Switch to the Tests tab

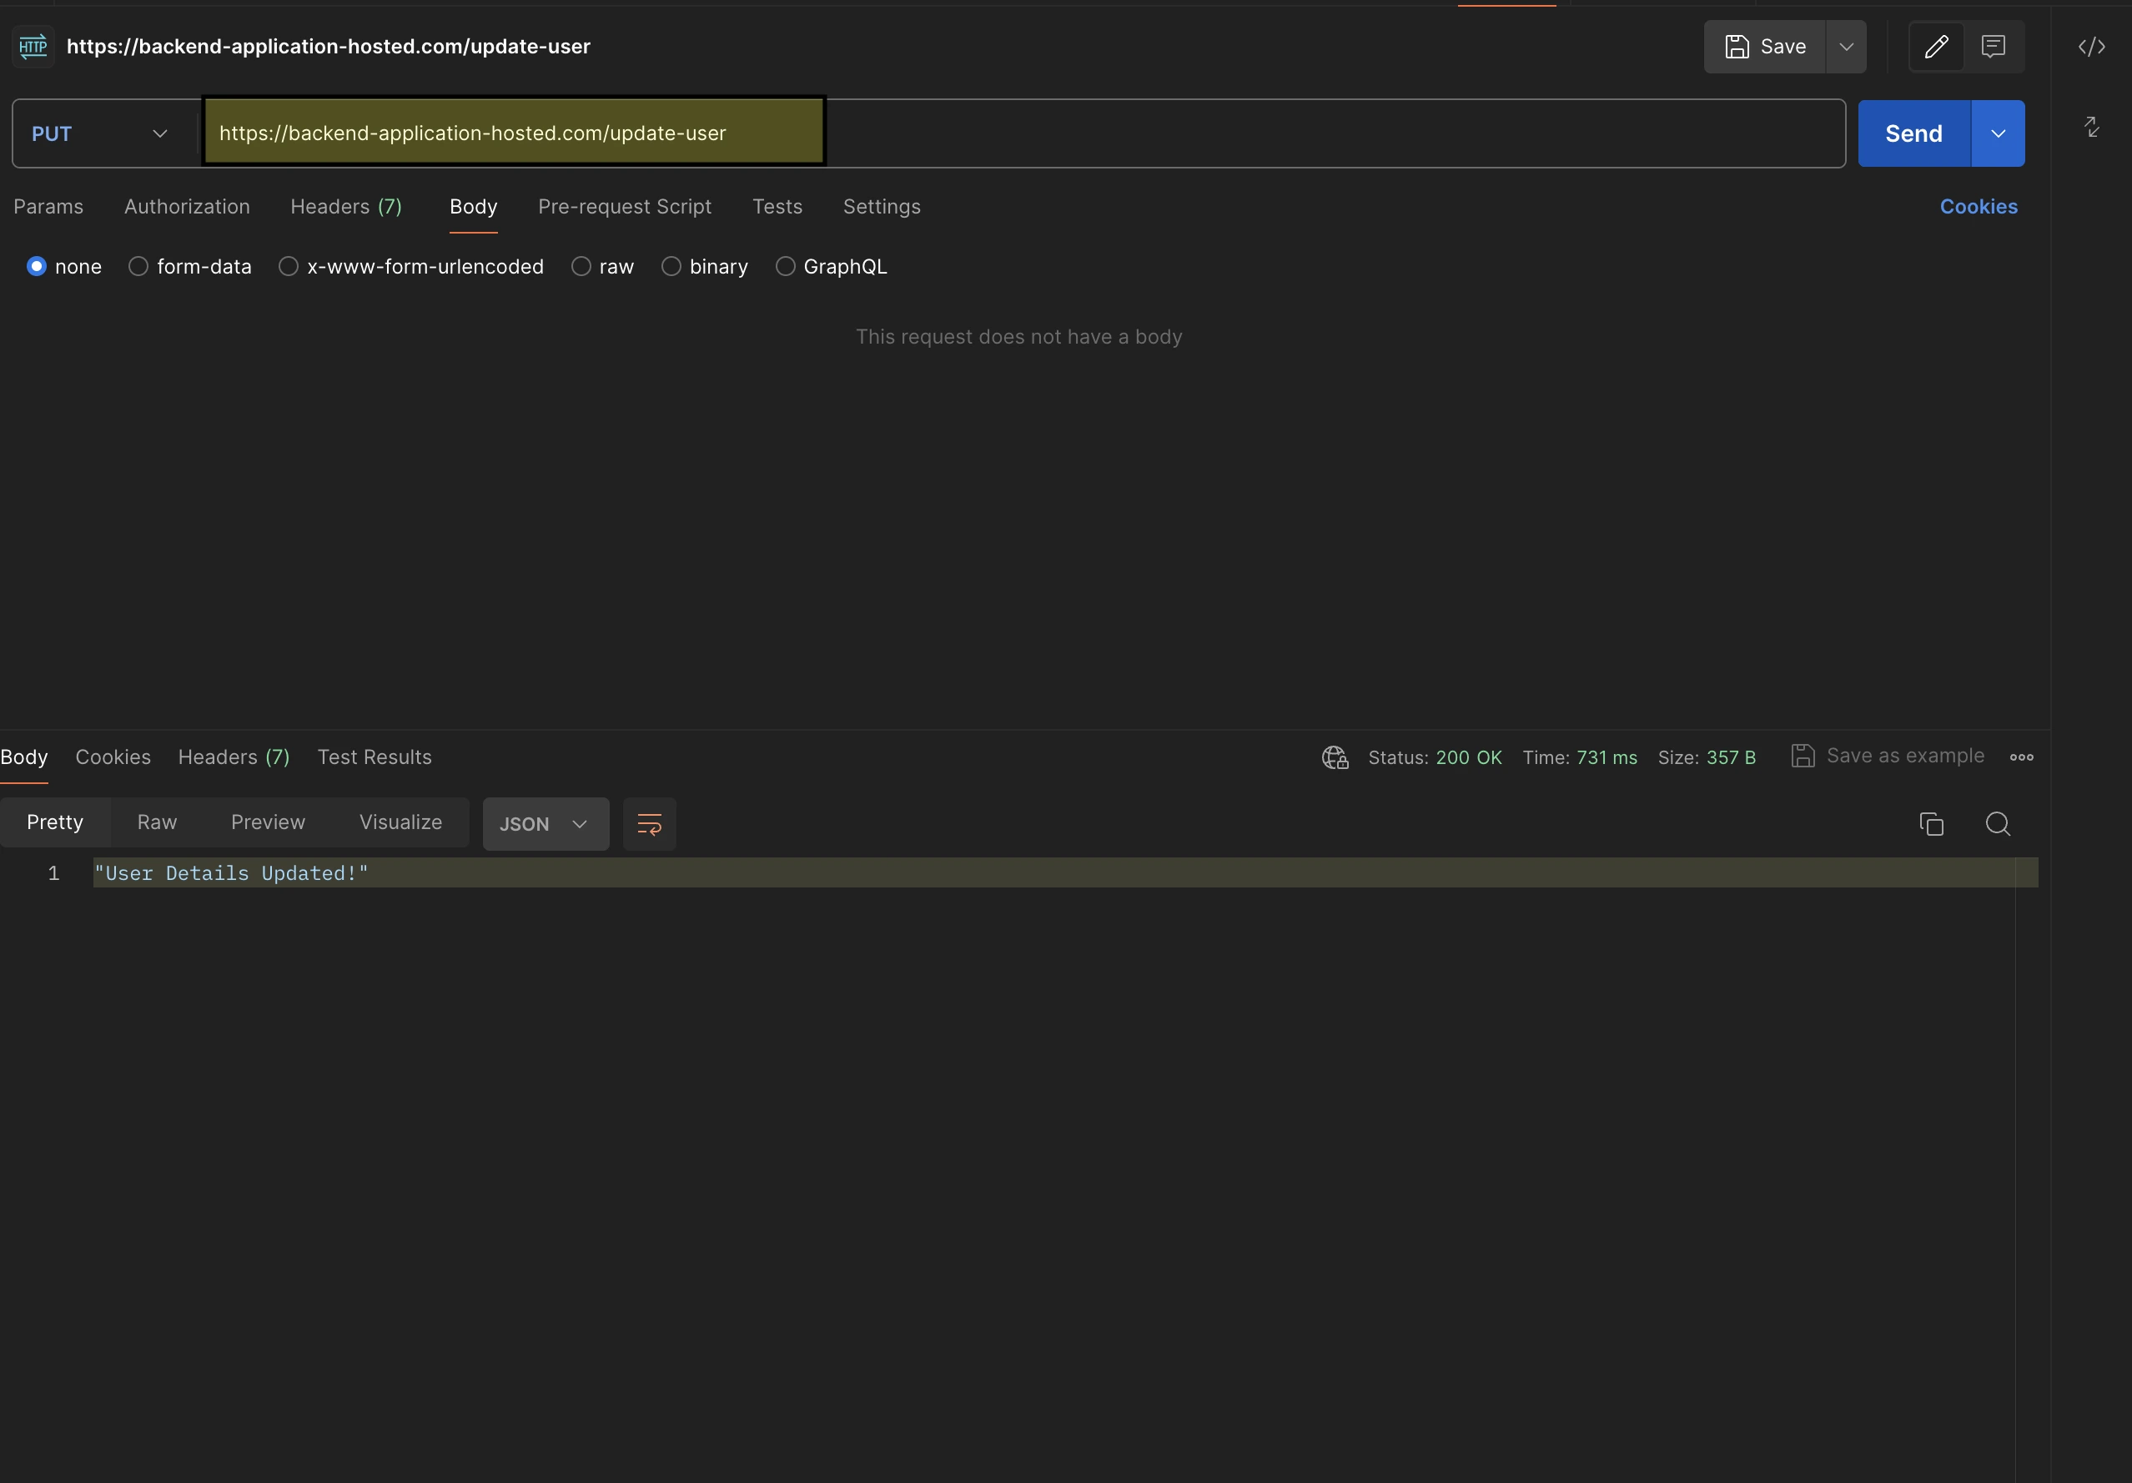(x=777, y=207)
